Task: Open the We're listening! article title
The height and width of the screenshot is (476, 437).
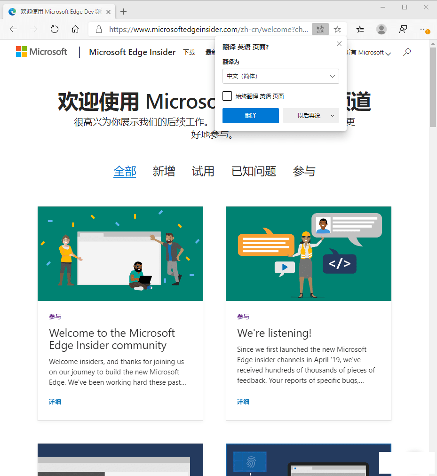Action: [x=274, y=333]
